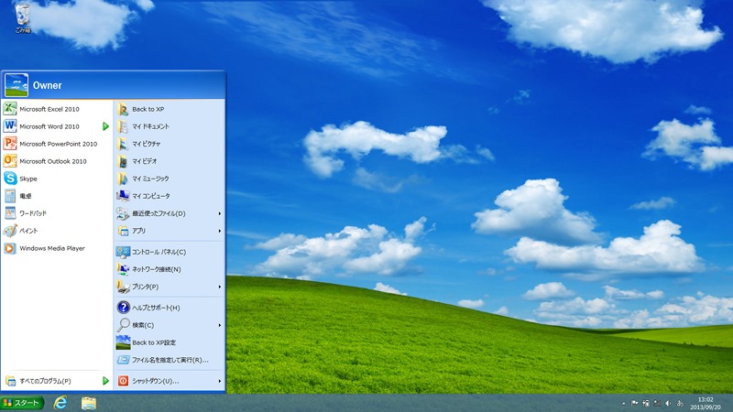
Task: Open ヘルプとサポート(H)
Action: (170, 308)
